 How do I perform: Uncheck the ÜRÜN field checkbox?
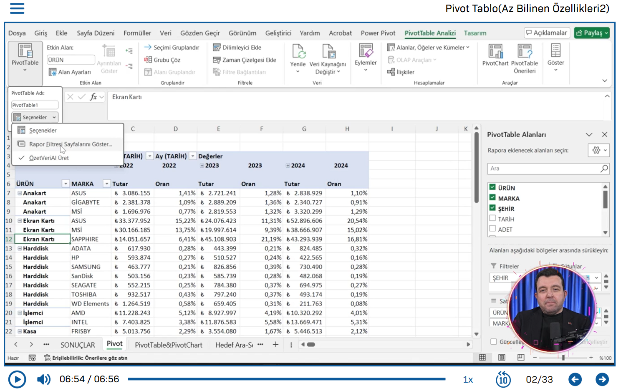click(492, 187)
